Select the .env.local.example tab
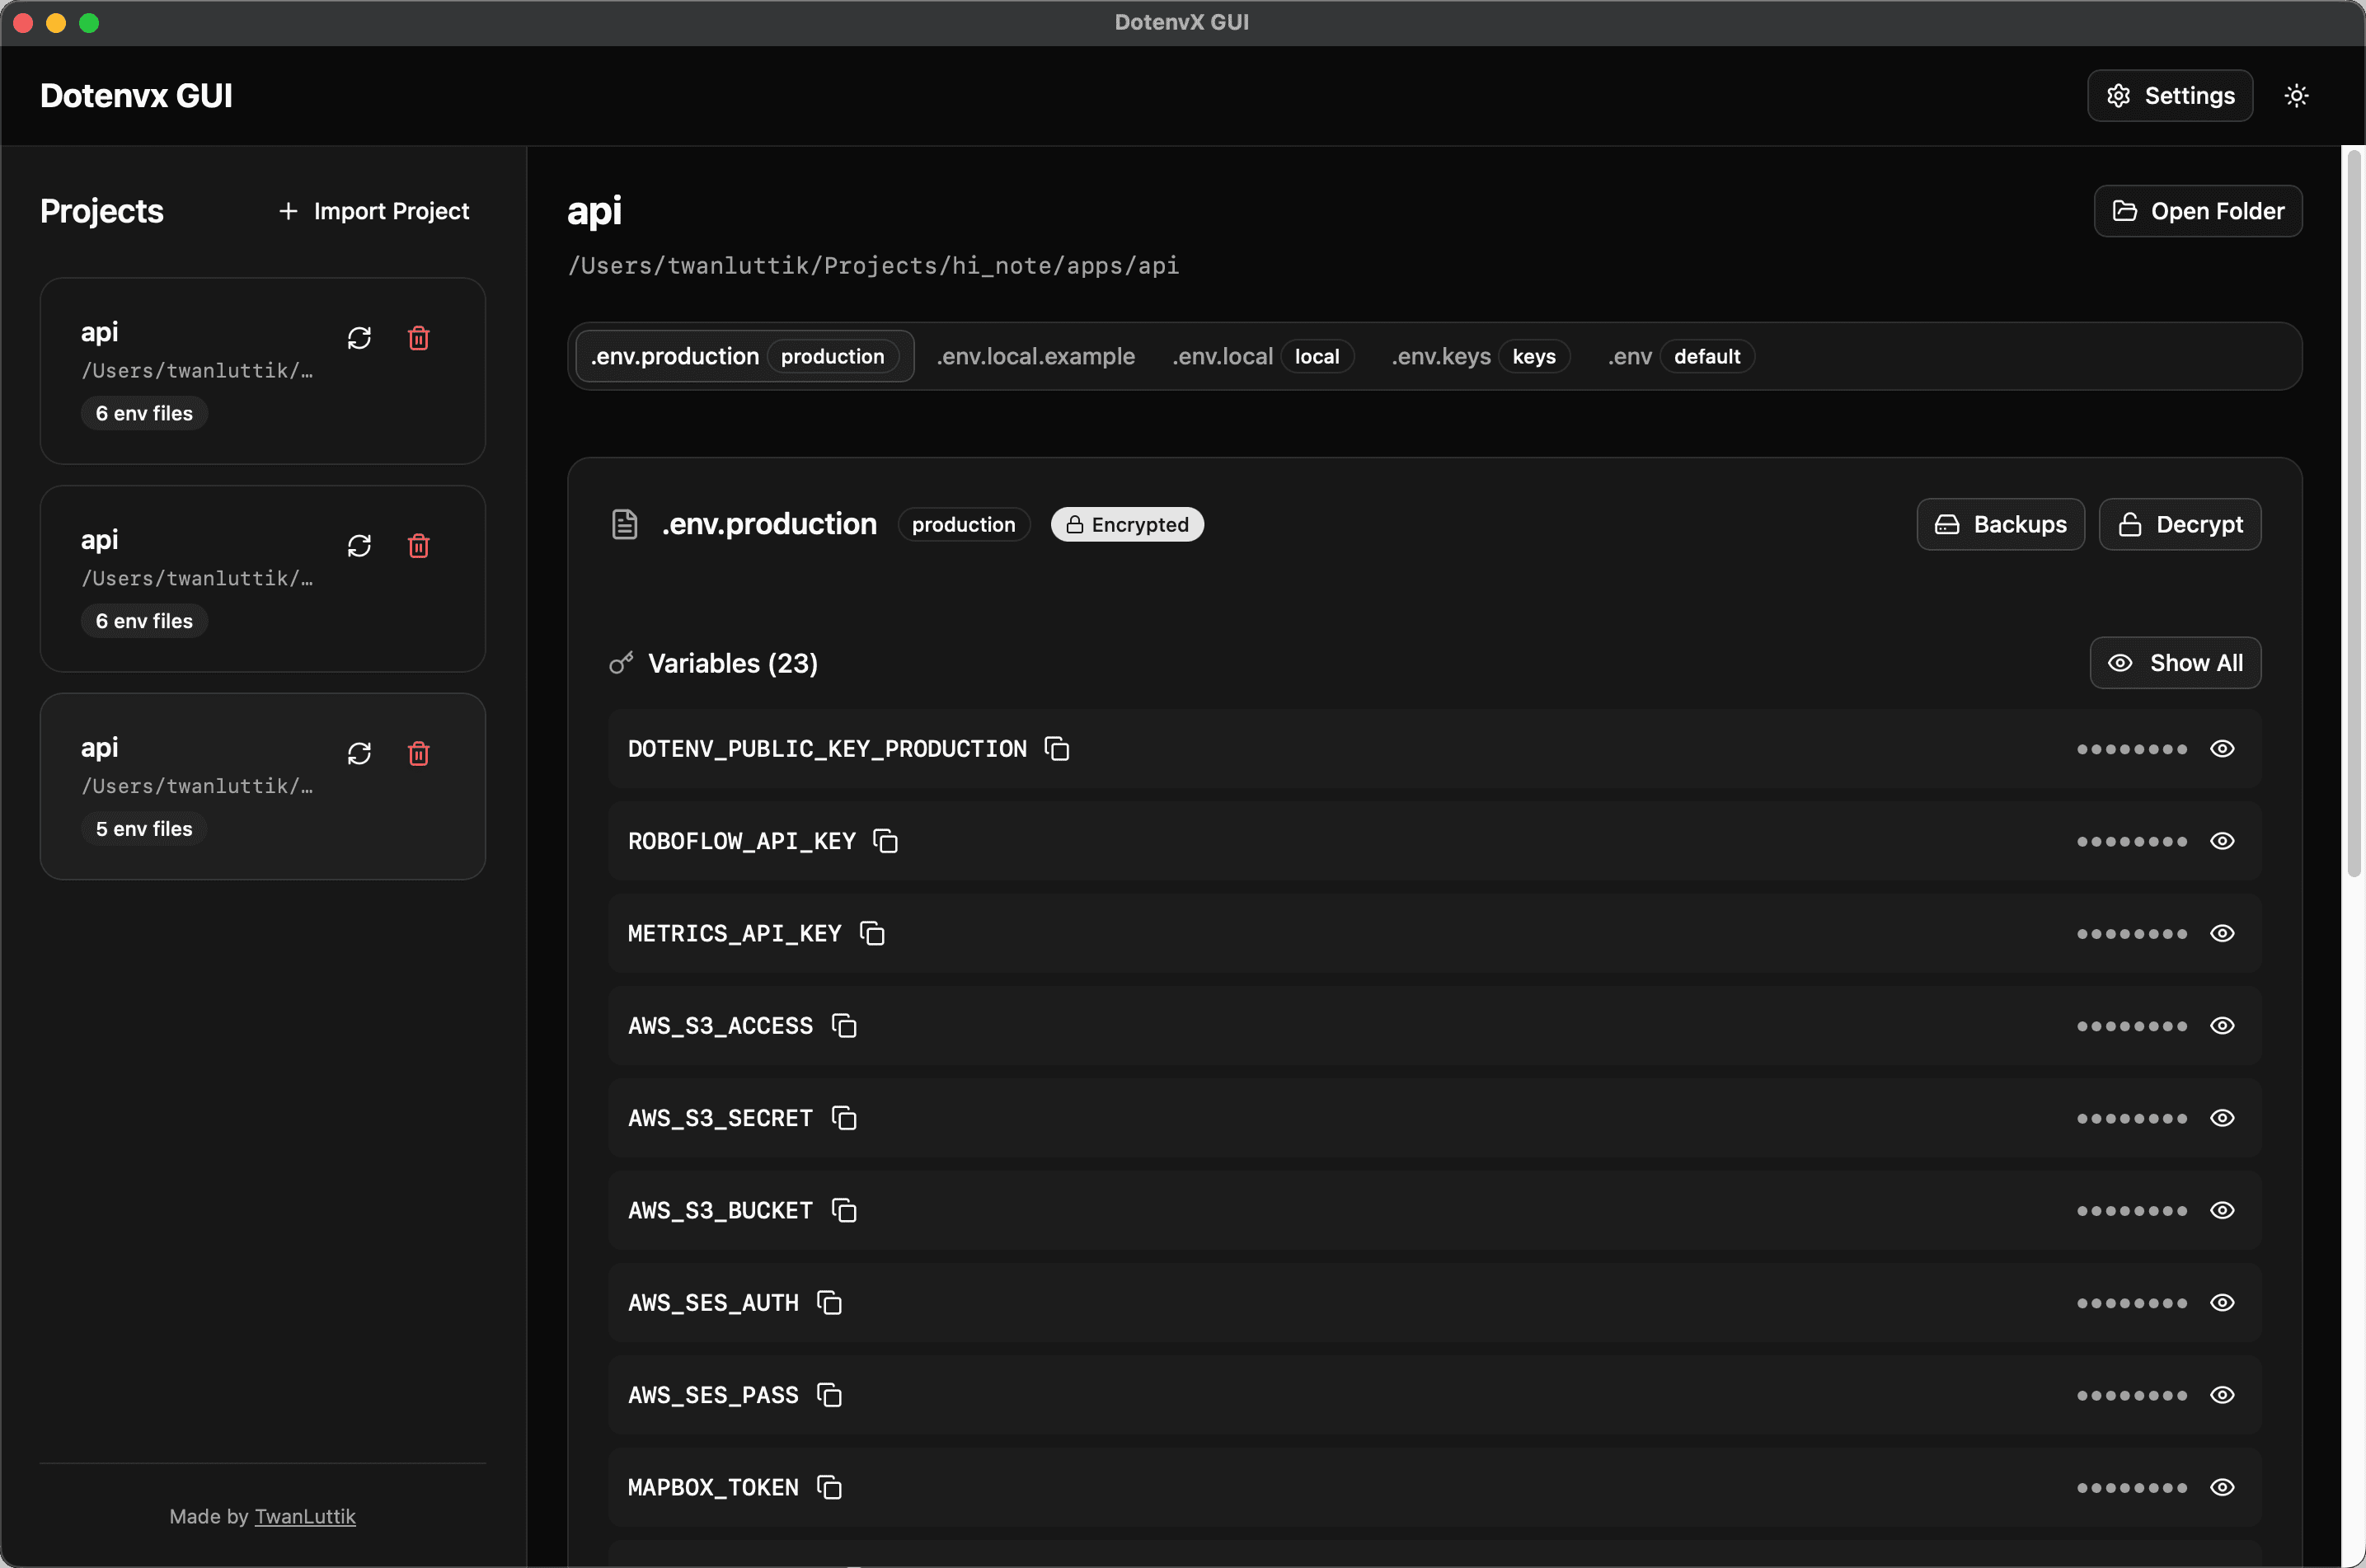The width and height of the screenshot is (2366, 1568). (x=1035, y=356)
